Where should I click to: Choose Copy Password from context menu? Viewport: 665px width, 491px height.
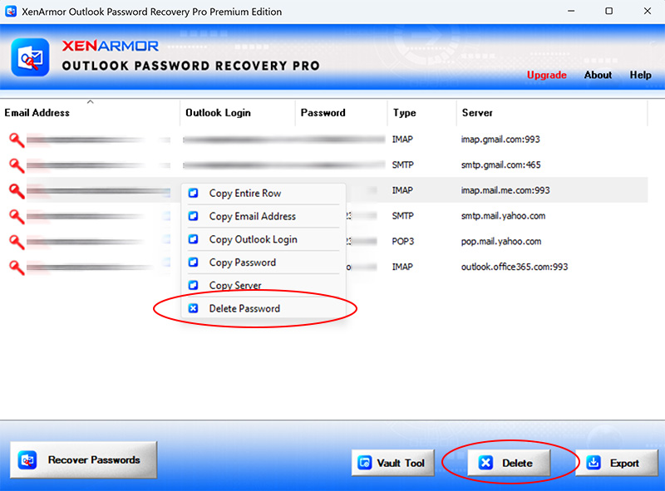click(264, 263)
